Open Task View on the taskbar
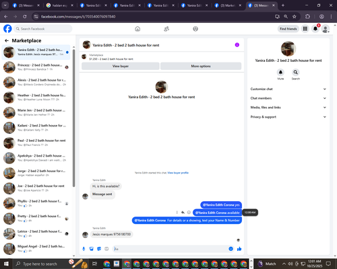Viewport: 337px width, 269px height. coord(95,264)
